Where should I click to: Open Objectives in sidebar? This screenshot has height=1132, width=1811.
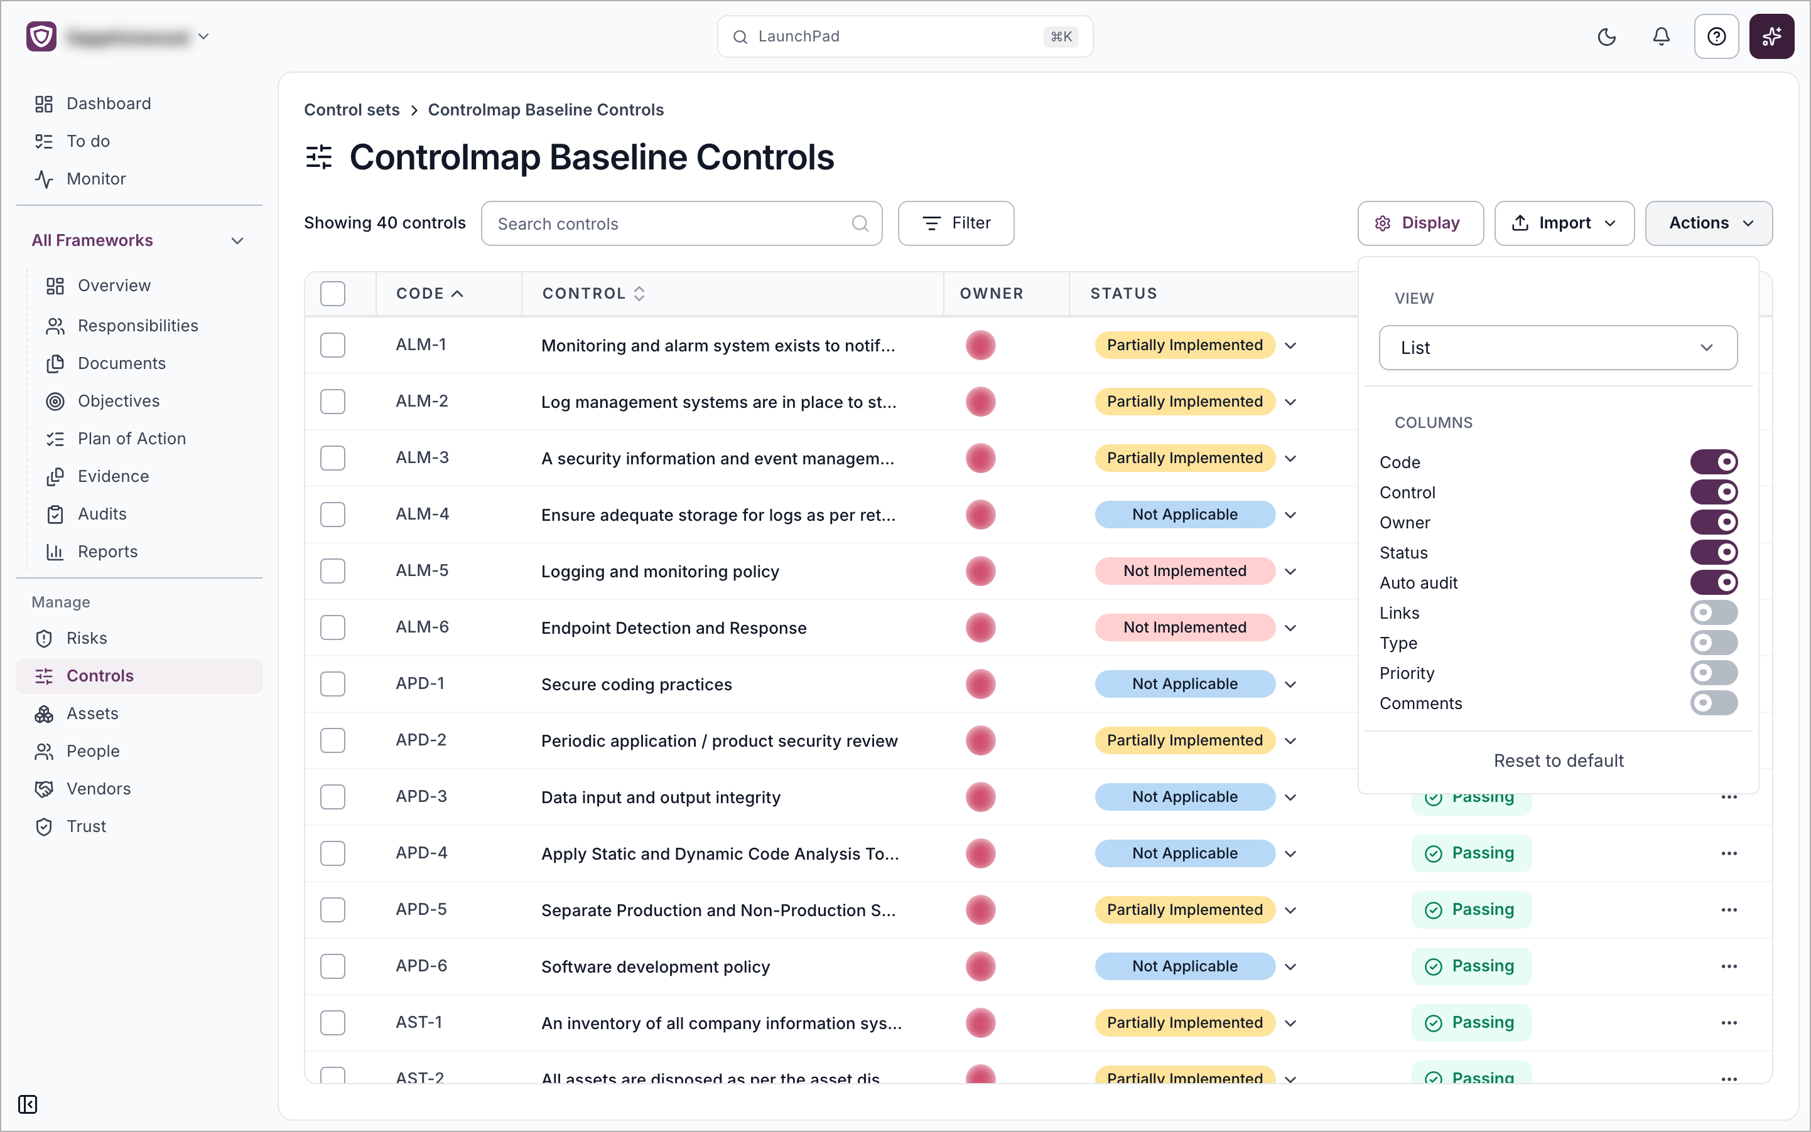point(119,402)
